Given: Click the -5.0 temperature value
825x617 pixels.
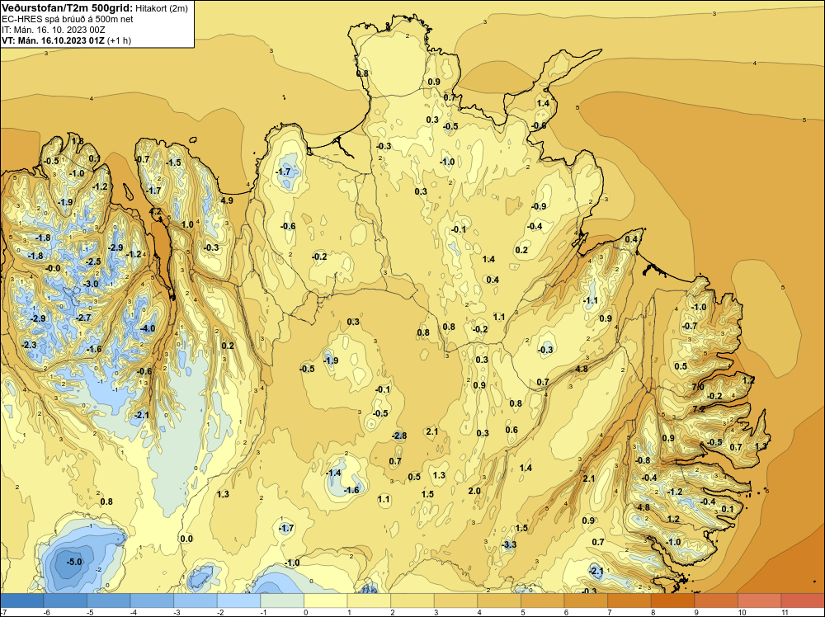Looking at the screenshot, I should pos(75,562).
